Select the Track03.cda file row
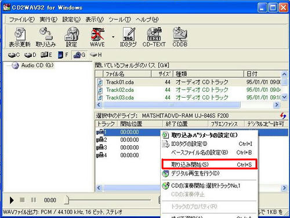Screen dimensions: 290x218 pyautogui.click(x=188, y=98)
